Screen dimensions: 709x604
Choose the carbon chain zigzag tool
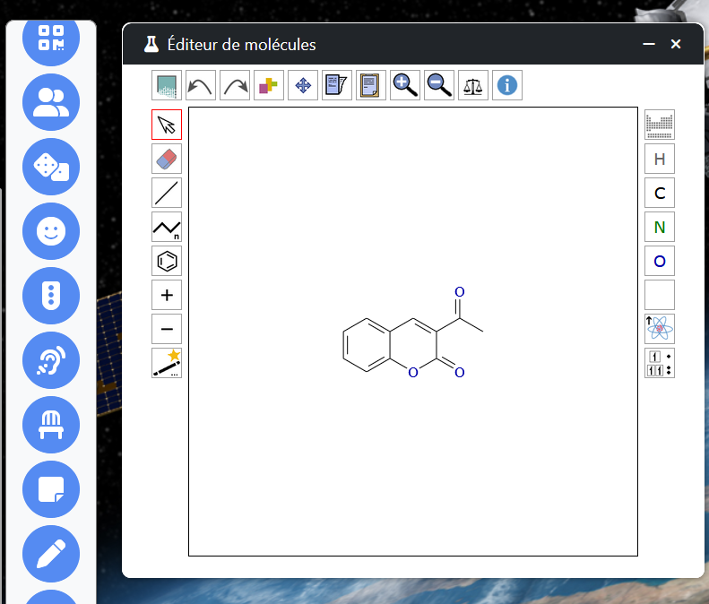167,227
